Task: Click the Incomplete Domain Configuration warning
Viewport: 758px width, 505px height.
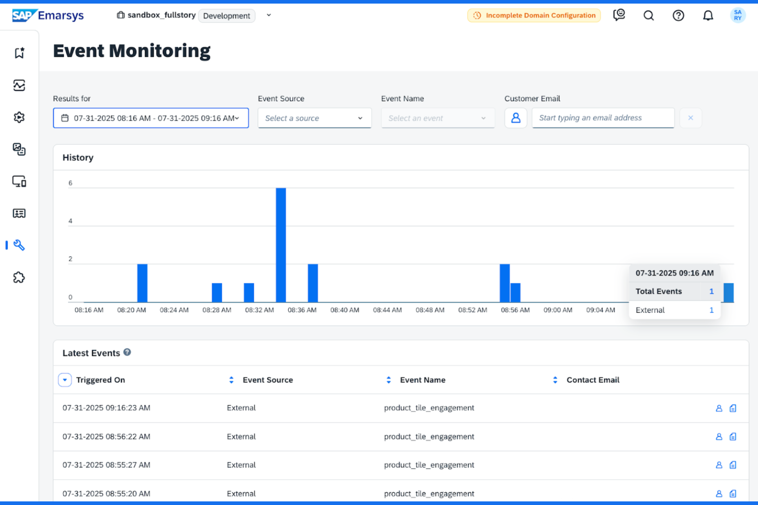Action: [534, 15]
